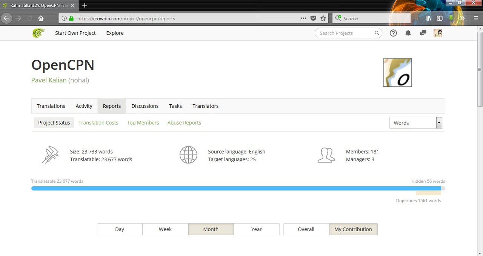The width and height of the screenshot is (483, 256).
Task: Go to the Discussions tab
Action: 145,106
